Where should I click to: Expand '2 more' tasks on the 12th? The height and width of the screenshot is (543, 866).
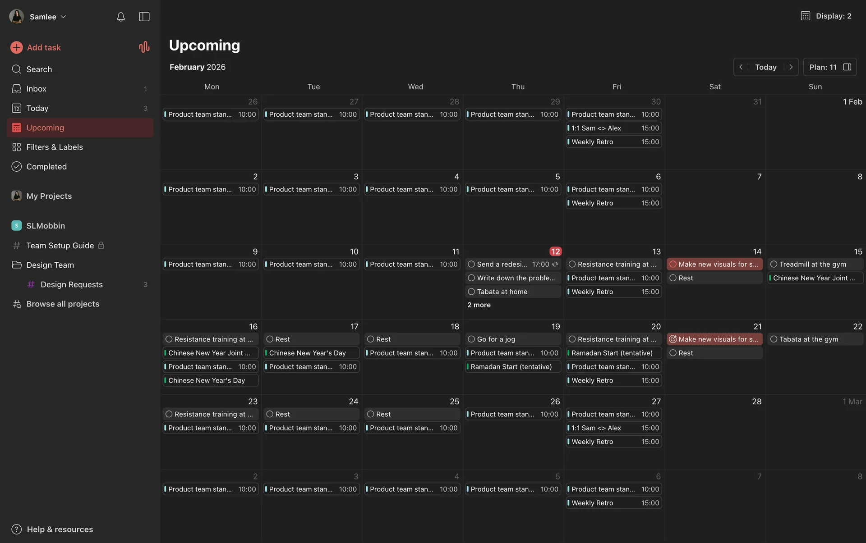479,305
